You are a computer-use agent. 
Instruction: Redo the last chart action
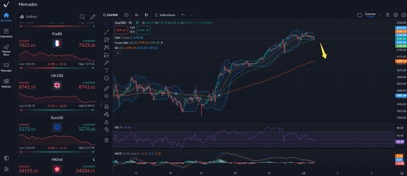point(192,15)
